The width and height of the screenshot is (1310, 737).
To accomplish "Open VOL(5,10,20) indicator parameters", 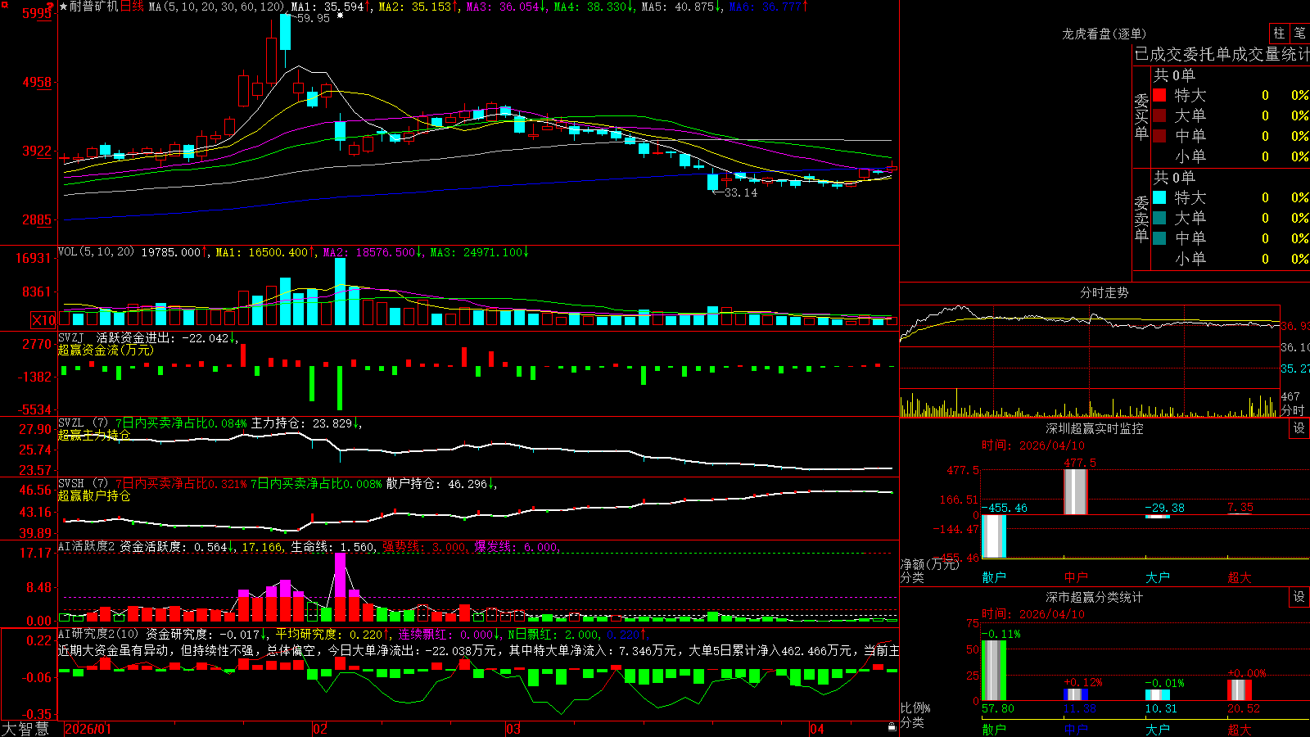I will (96, 251).
